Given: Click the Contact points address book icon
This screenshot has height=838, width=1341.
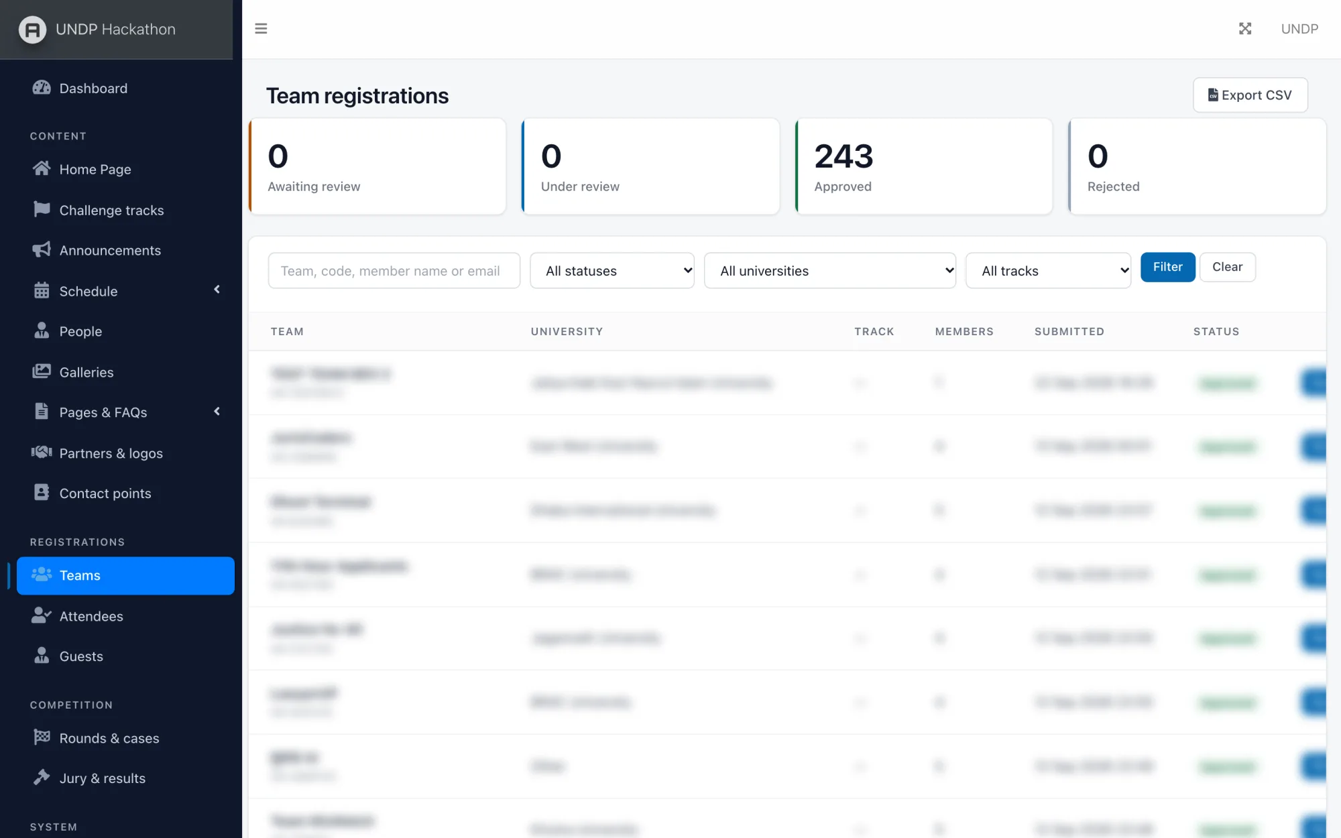Looking at the screenshot, I should tap(42, 493).
